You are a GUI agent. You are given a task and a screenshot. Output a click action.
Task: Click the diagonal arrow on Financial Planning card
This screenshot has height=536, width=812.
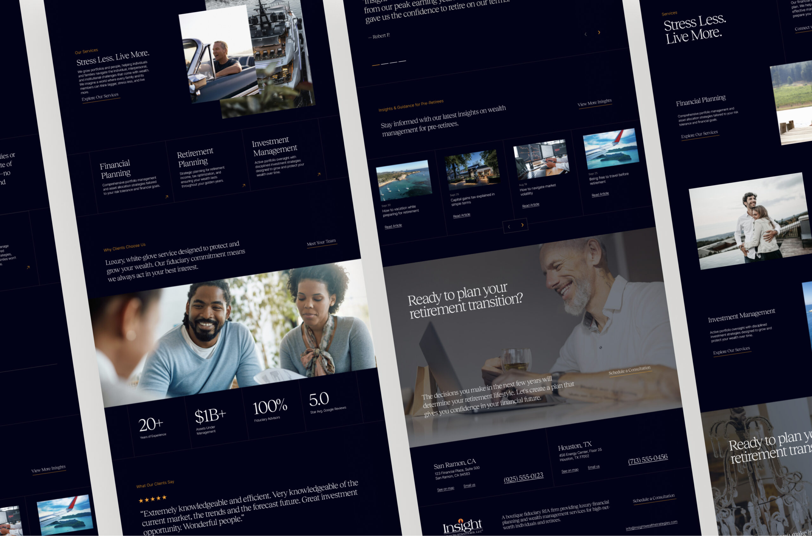tap(167, 197)
